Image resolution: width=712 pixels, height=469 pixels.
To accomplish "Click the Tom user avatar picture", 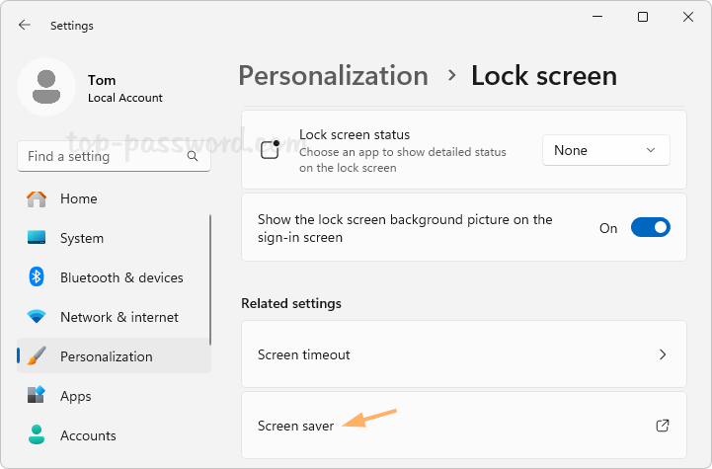I will pyautogui.click(x=45, y=87).
